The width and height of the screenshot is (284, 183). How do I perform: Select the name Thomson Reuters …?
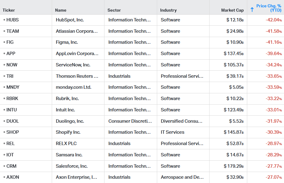[x=77, y=76]
